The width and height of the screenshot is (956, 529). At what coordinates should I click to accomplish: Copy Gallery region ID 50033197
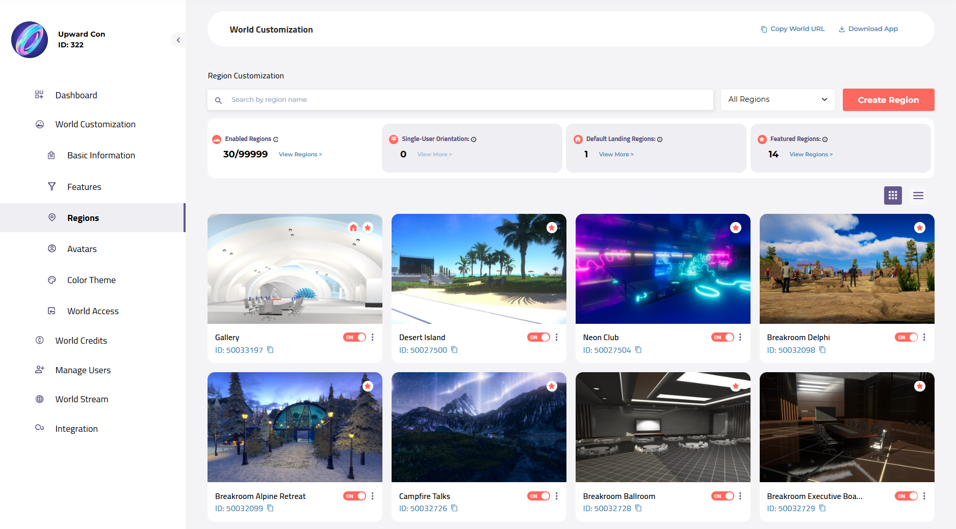(x=270, y=350)
